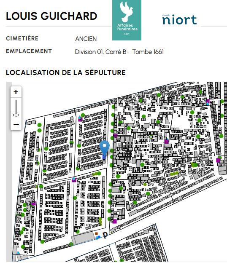Click the orange square marker near parking

click(96, 233)
